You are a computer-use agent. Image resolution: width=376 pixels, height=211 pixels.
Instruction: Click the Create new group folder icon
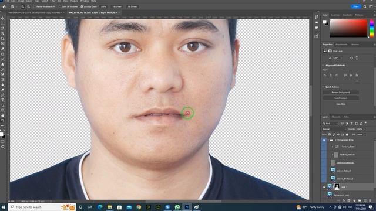tap(360, 200)
